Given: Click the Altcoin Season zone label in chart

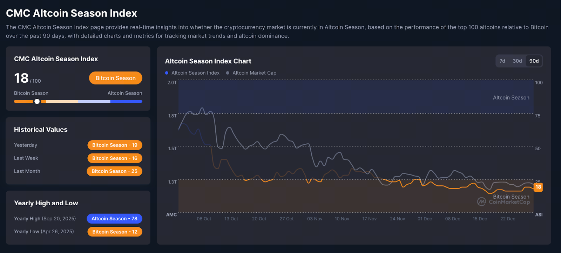Looking at the screenshot, I should click(511, 98).
